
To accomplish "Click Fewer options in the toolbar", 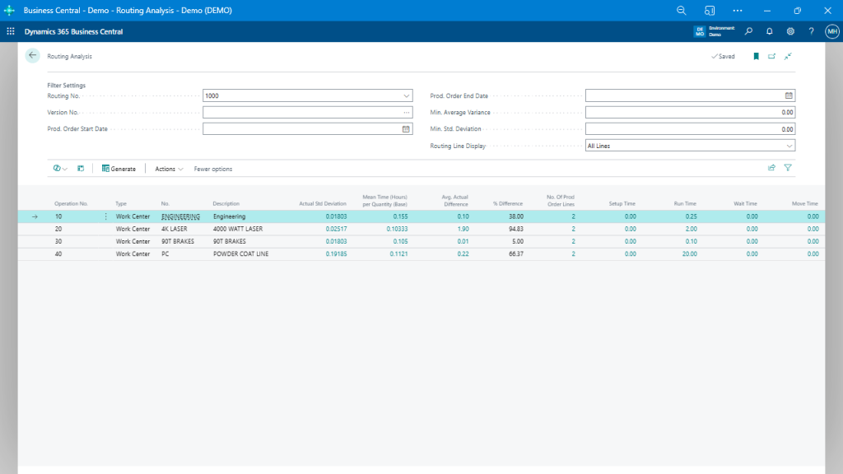I will point(211,168).
